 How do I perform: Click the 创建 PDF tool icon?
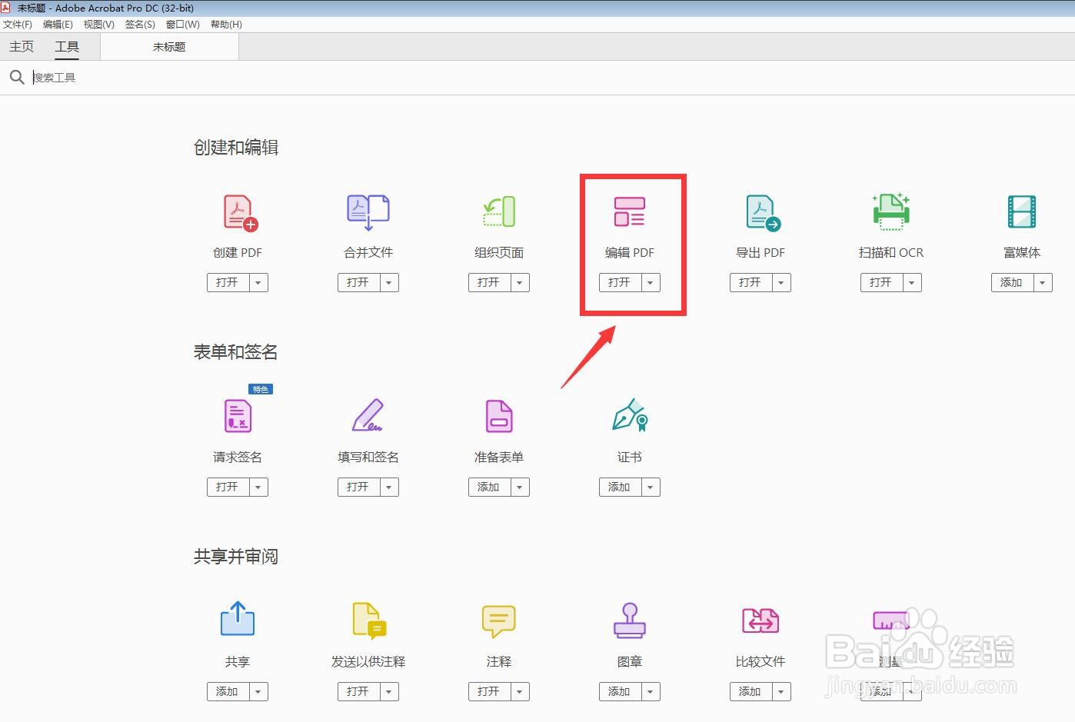[x=240, y=212]
